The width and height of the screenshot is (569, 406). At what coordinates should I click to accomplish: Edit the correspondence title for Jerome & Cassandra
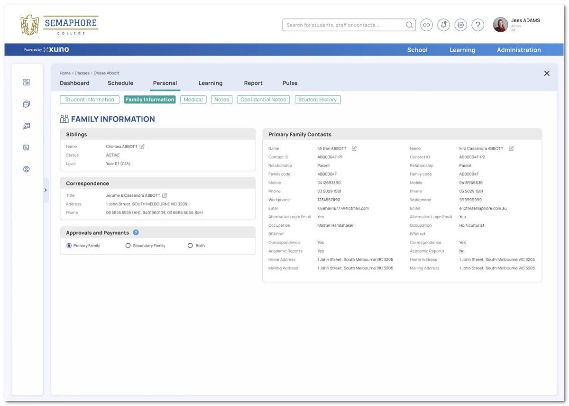(x=165, y=195)
